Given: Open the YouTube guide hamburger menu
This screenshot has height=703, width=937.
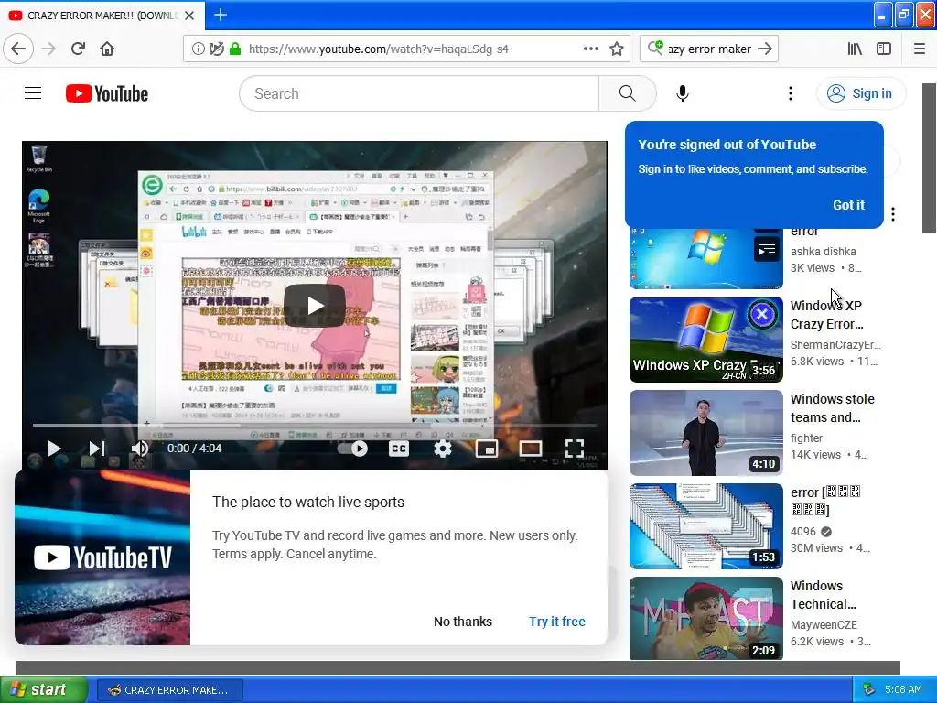Looking at the screenshot, I should click(33, 93).
